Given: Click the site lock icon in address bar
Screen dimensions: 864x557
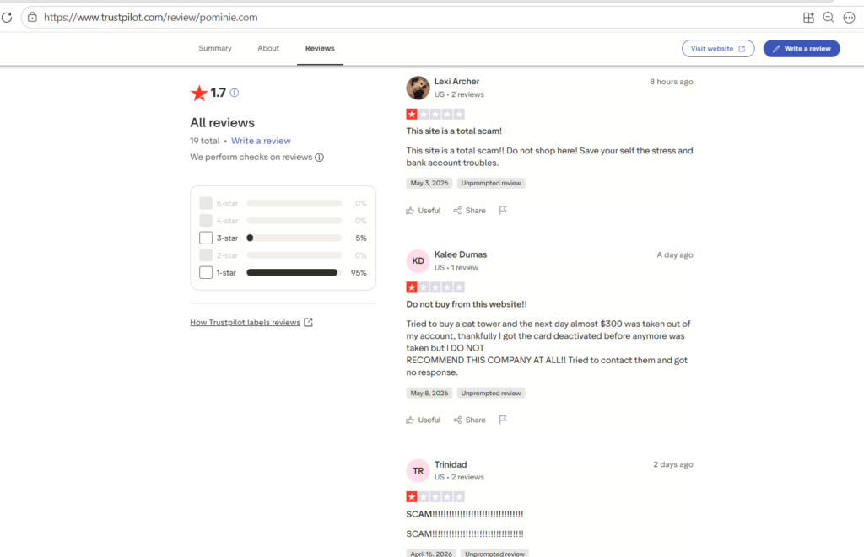Looking at the screenshot, I should pos(33,17).
